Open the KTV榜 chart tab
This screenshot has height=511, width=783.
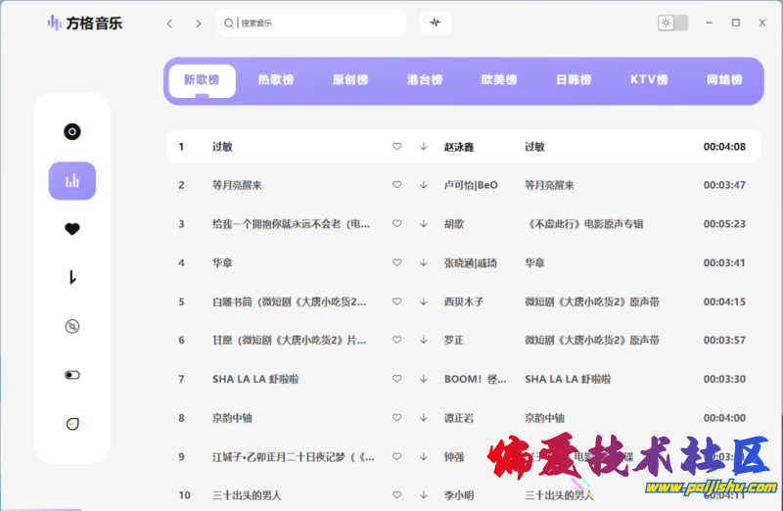(649, 80)
